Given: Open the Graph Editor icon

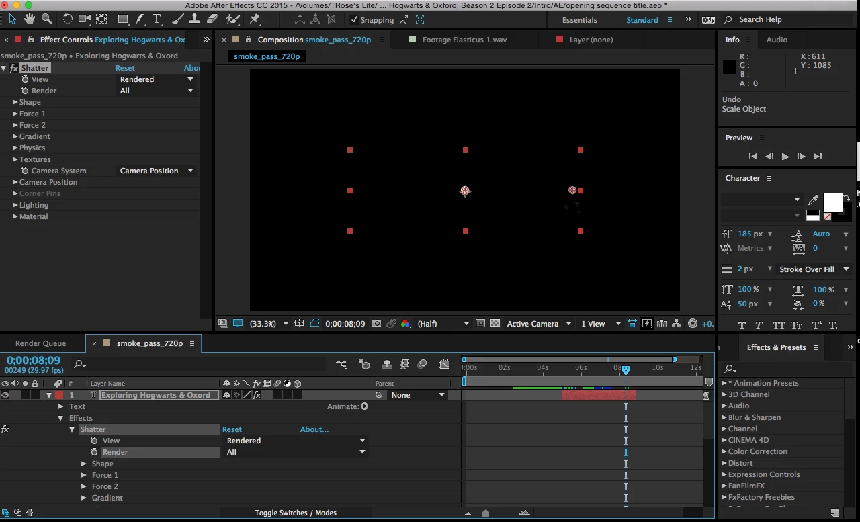Looking at the screenshot, I should (445, 365).
